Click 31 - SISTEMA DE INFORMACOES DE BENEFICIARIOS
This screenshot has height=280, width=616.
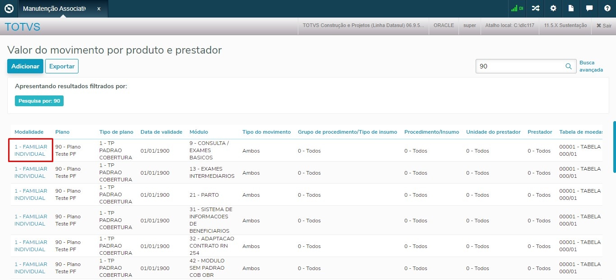pos(212,220)
